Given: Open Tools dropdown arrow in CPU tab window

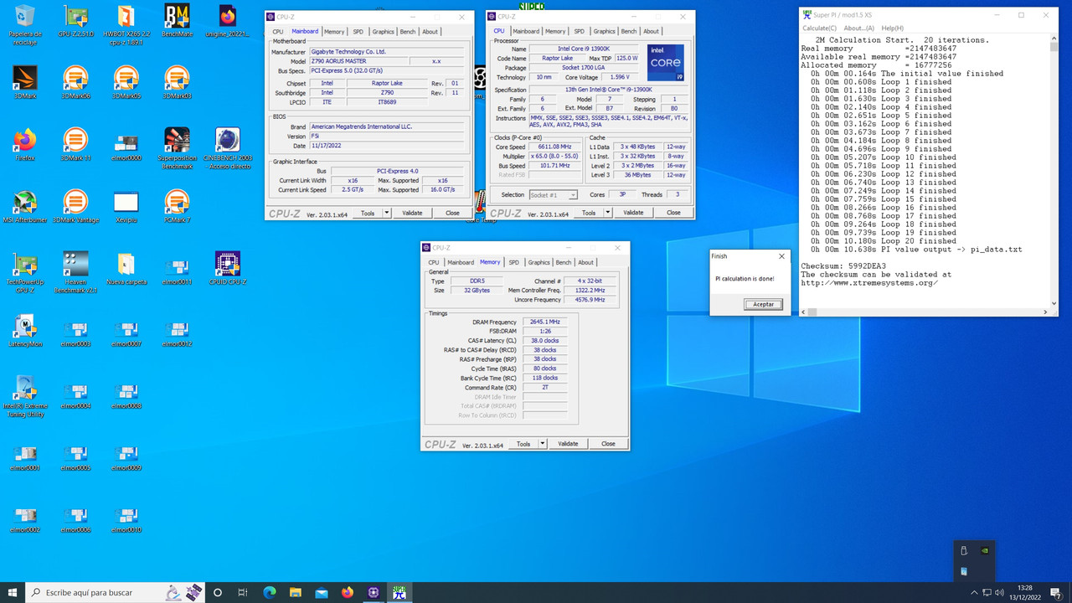Looking at the screenshot, I should pyautogui.click(x=607, y=213).
